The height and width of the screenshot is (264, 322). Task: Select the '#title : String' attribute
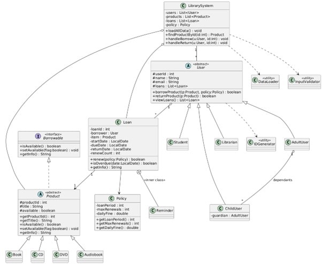[31, 206]
